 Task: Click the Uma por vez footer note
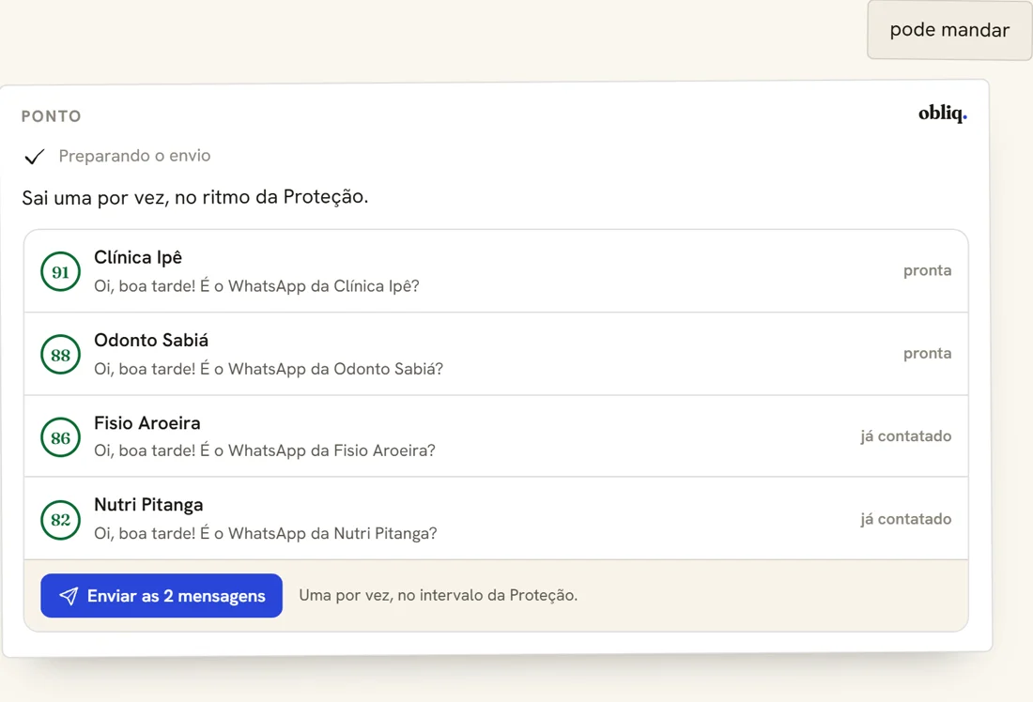coord(439,595)
